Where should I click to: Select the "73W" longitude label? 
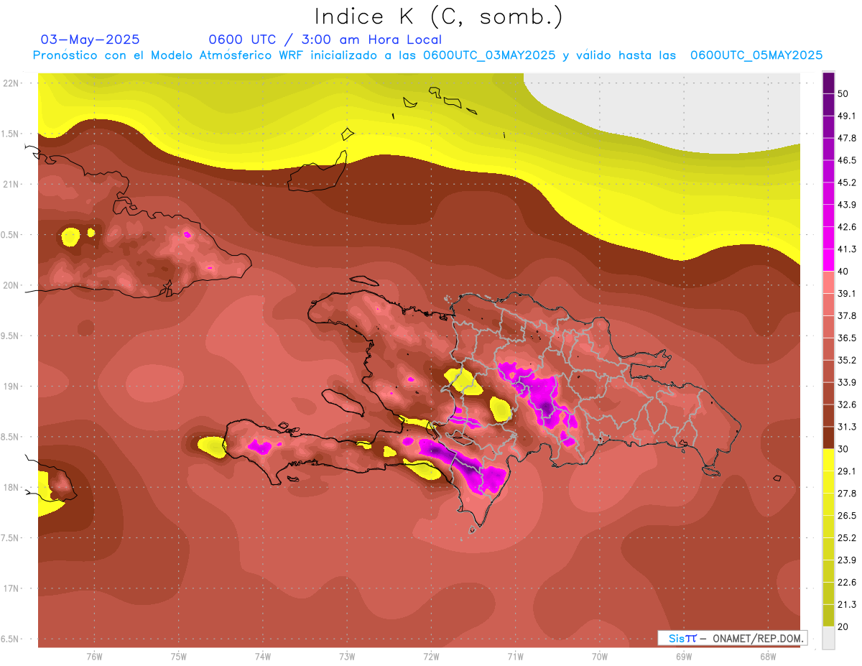click(x=347, y=657)
